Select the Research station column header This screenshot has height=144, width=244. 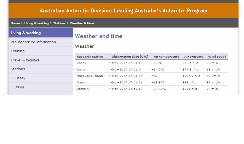click(91, 56)
